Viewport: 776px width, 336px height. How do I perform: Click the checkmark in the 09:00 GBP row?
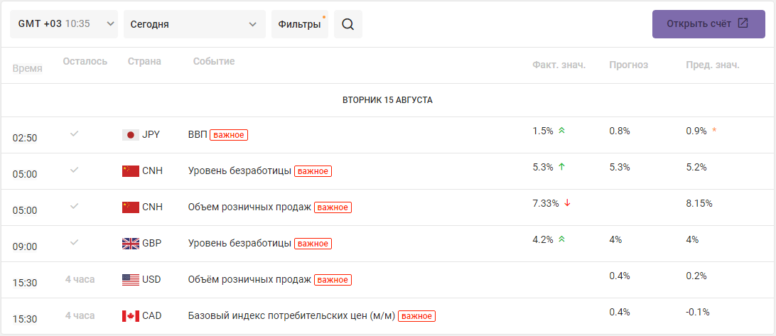74,242
